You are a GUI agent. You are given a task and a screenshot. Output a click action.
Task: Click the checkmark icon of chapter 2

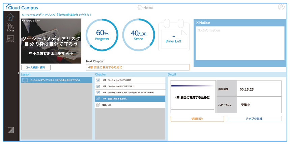coord(98,86)
